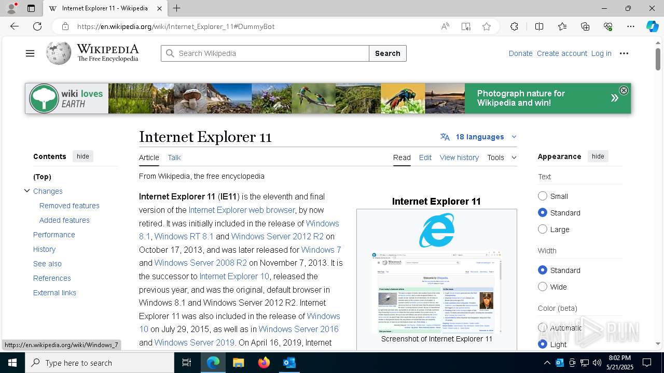Open Collections panel
Screen dimensions: 664x373
pos(585,26)
